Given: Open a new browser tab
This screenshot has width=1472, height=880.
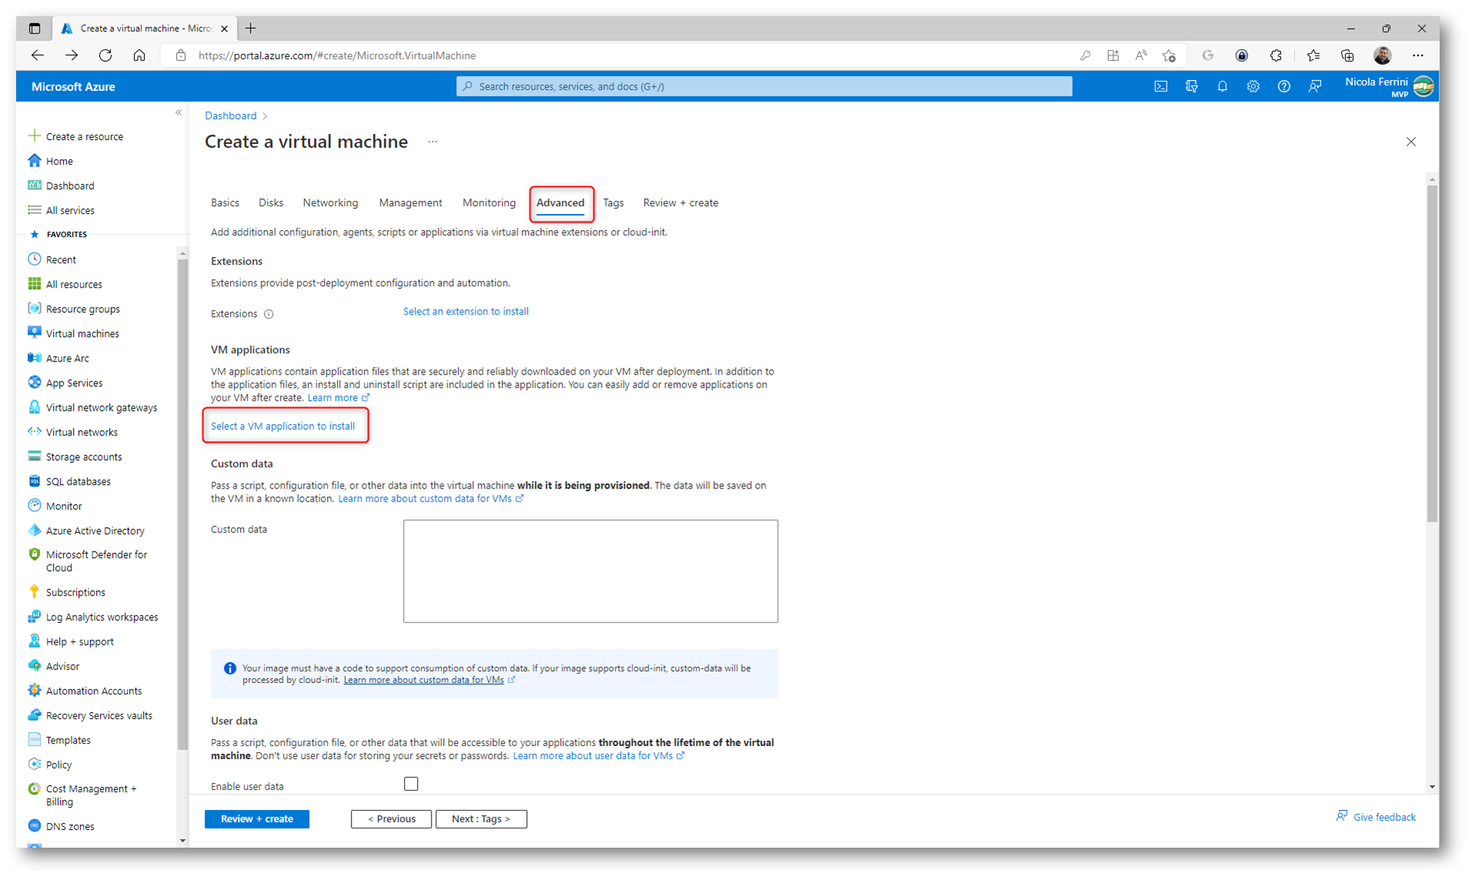Looking at the screenshot, I should (251, 28).
